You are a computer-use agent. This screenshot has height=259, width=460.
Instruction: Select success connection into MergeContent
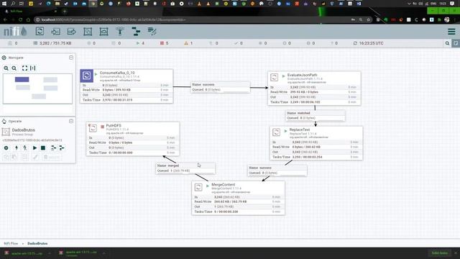[277, 171]
